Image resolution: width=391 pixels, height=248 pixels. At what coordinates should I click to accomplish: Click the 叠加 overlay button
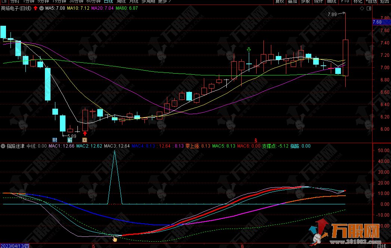(293, 1)
